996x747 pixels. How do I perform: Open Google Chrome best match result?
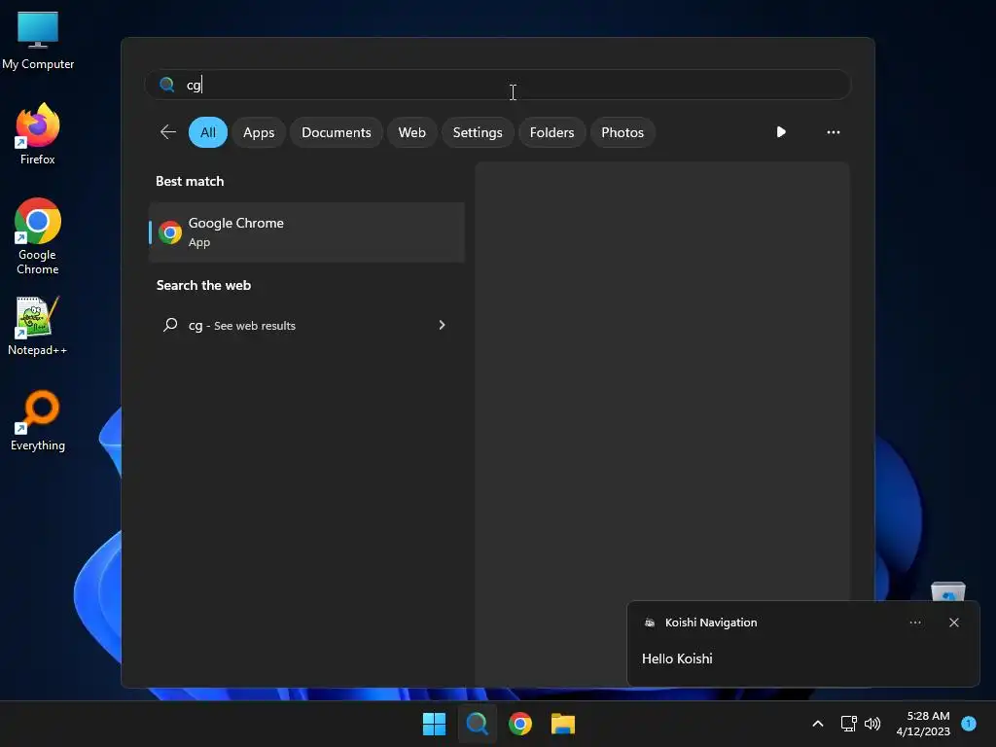306,232
